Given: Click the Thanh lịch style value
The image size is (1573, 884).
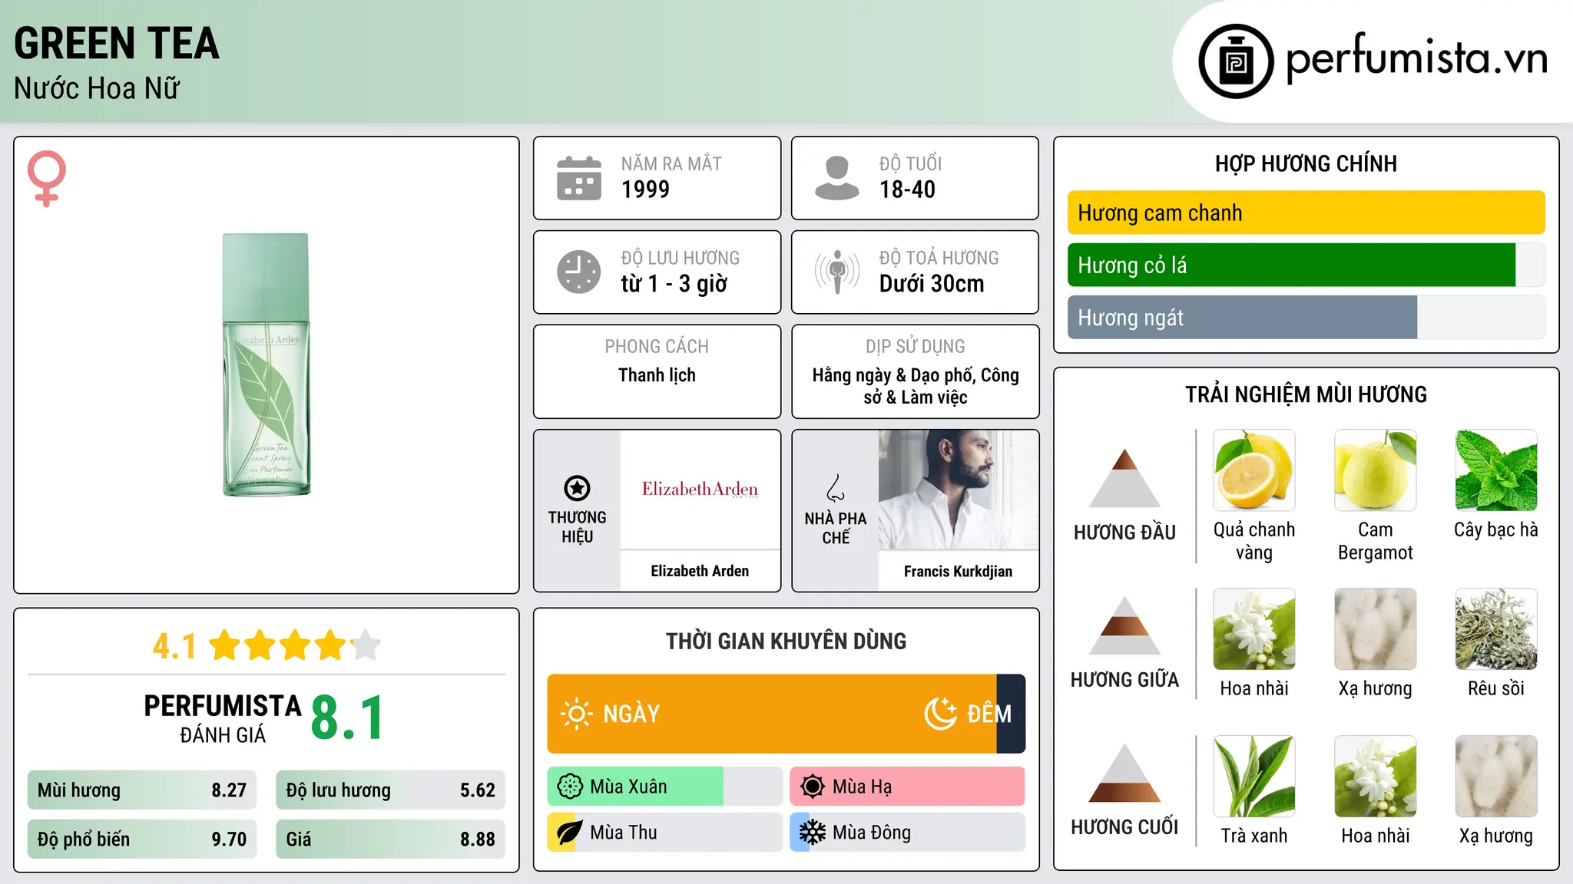Looking at the screenshot, I should tap(657, 375).
